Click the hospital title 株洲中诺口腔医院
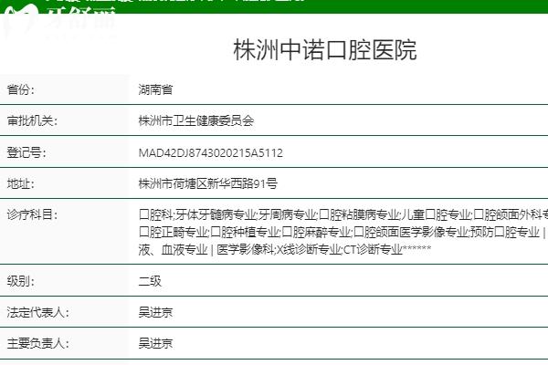The image size is (548, 365). pyautogui.click(x=325, y=50)
